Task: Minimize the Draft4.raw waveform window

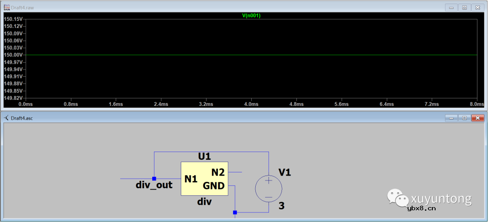Action: (x=451, y=7)
